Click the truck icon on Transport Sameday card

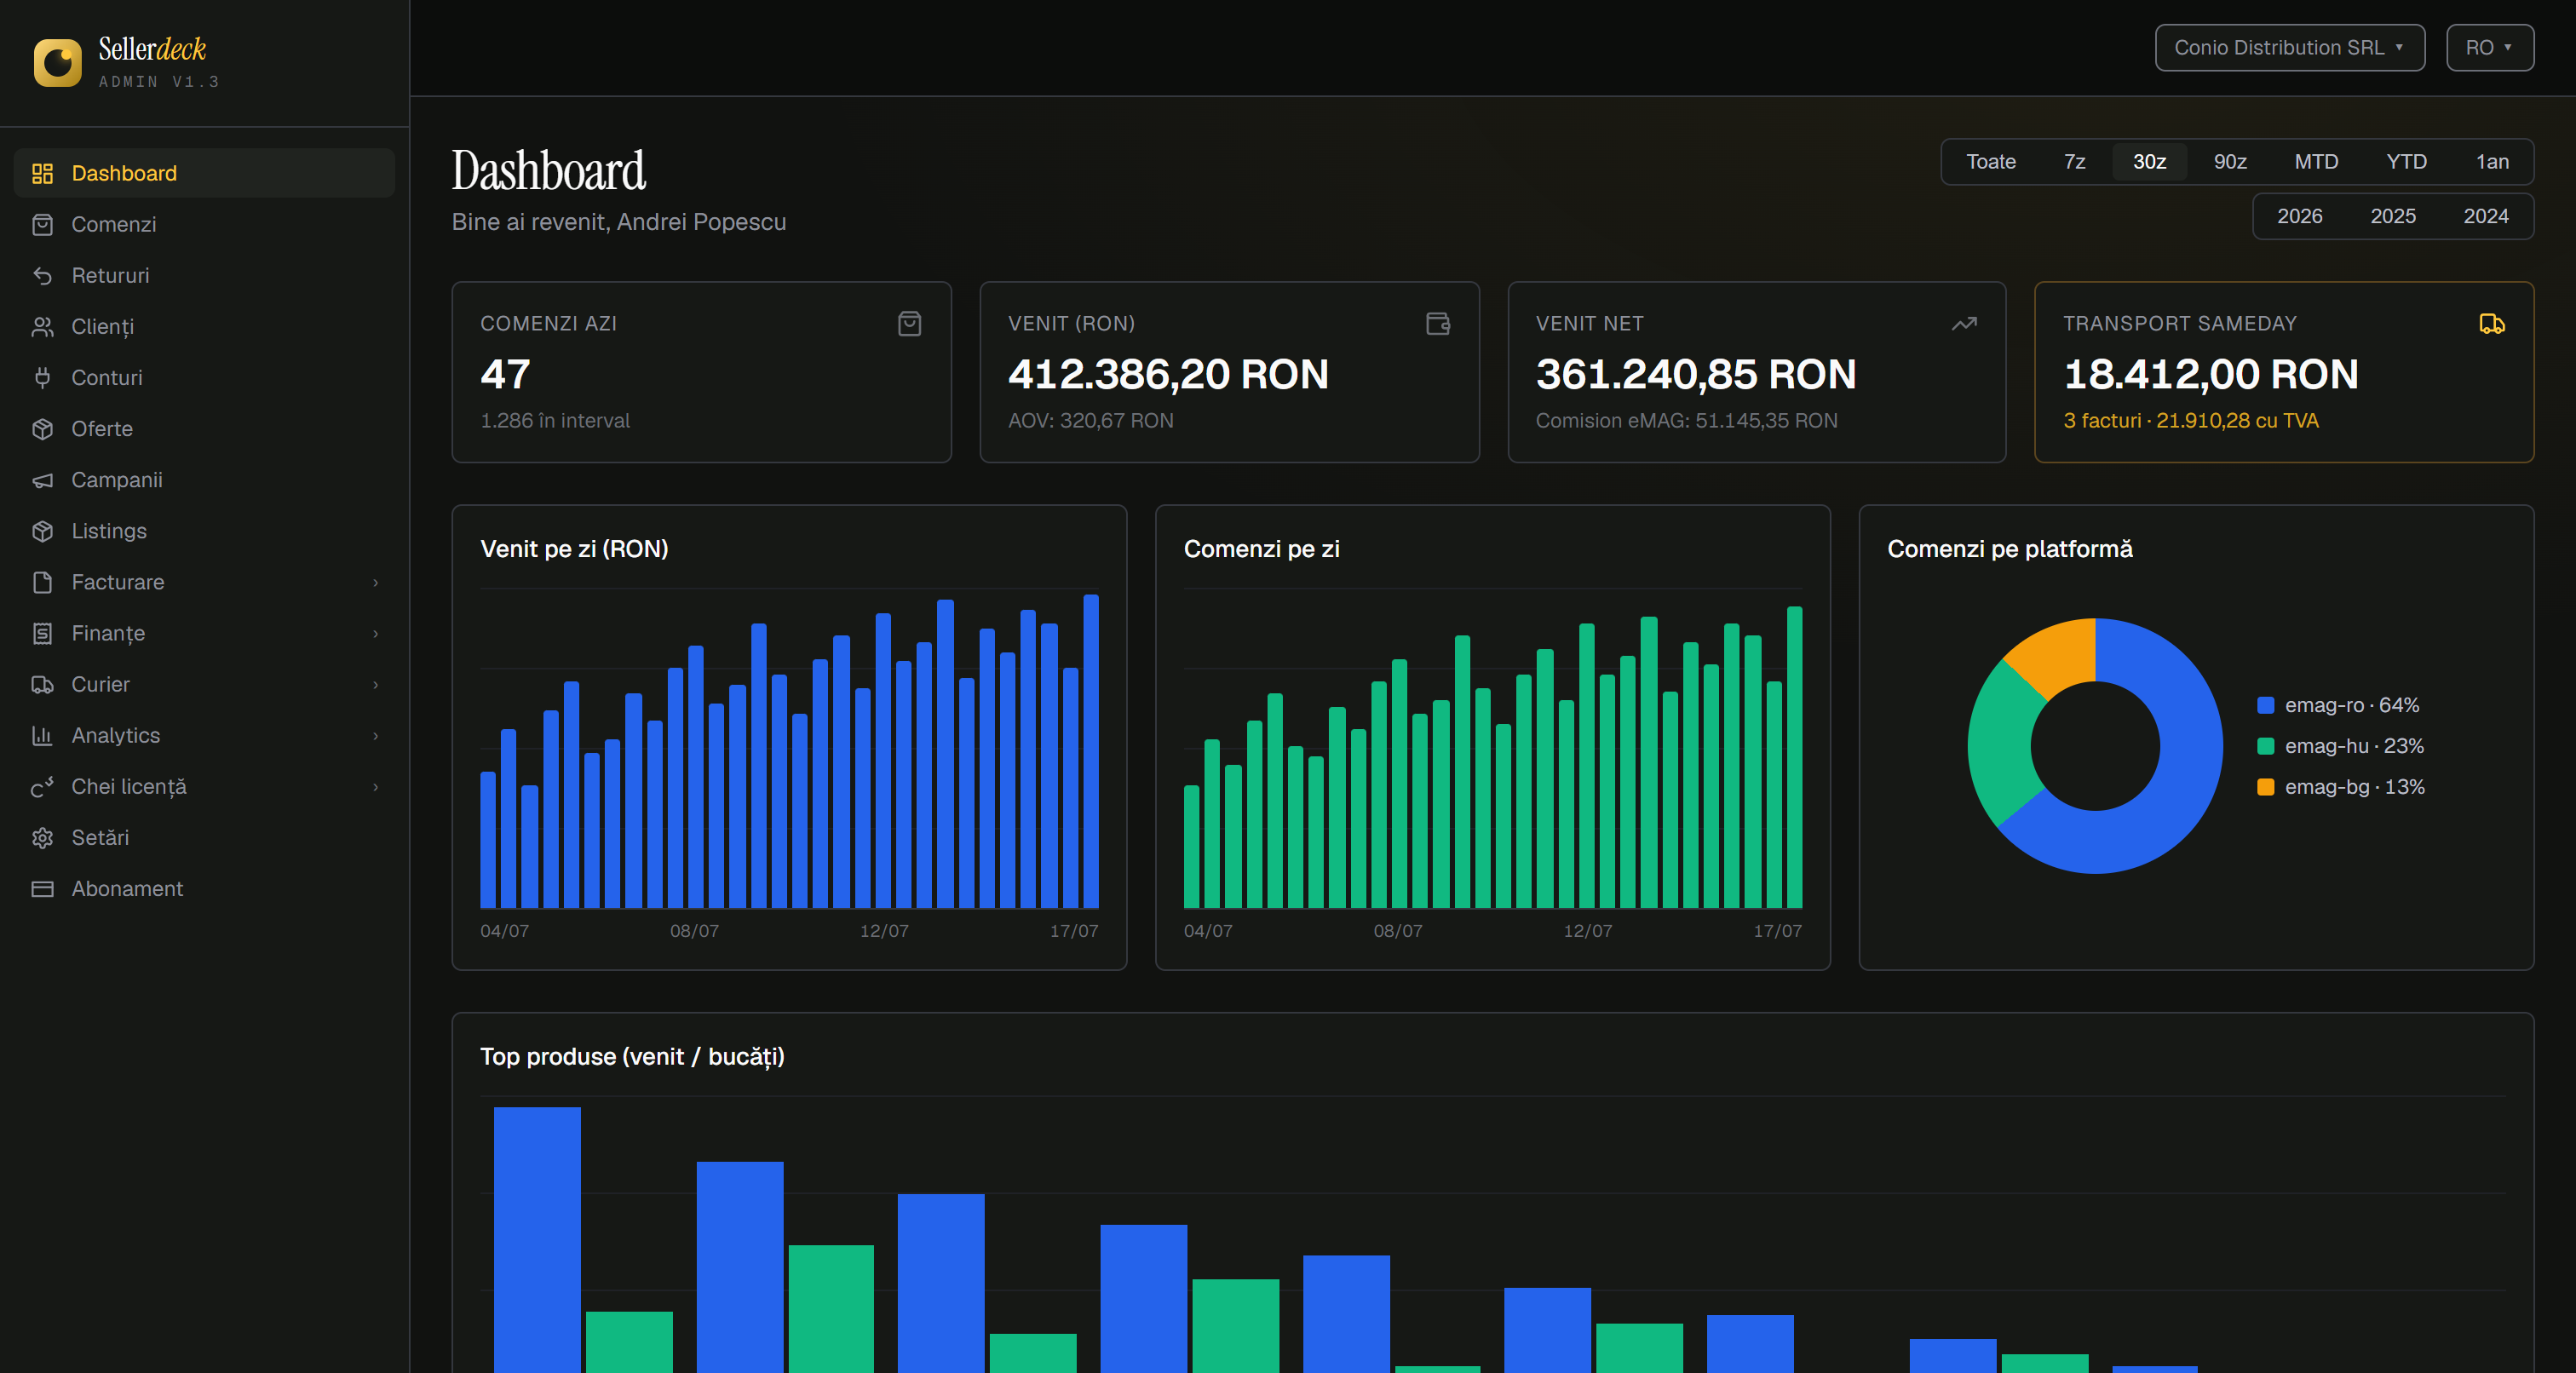(x=2492, y=323)
